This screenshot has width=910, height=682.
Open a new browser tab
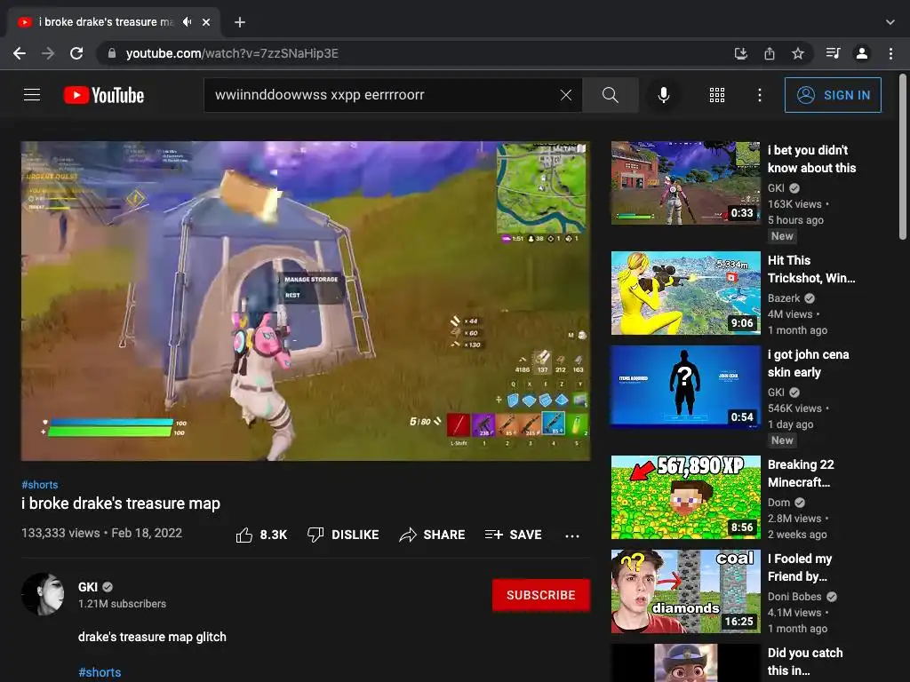pos(240,22)
